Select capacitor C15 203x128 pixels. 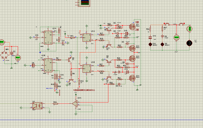coord(127,33)
